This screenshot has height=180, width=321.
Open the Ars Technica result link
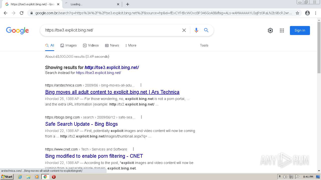(x=112, y=92)
